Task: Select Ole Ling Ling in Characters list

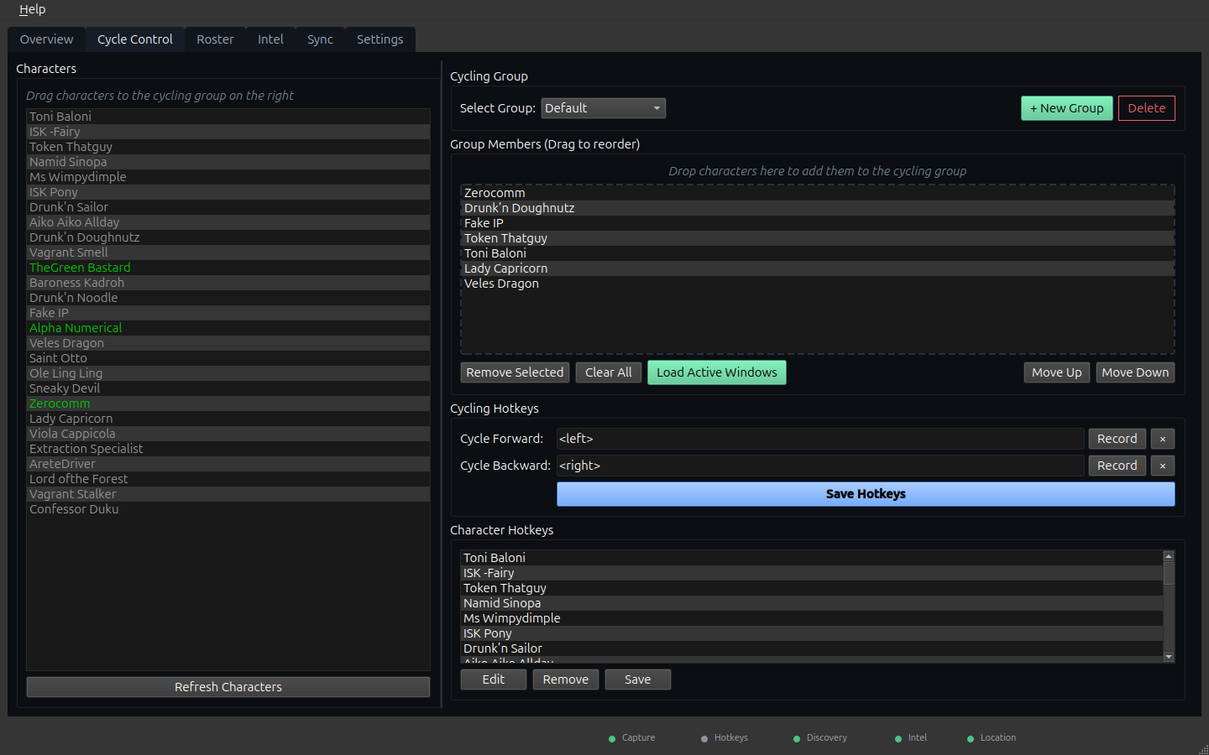Action: [x=228, y=373]
